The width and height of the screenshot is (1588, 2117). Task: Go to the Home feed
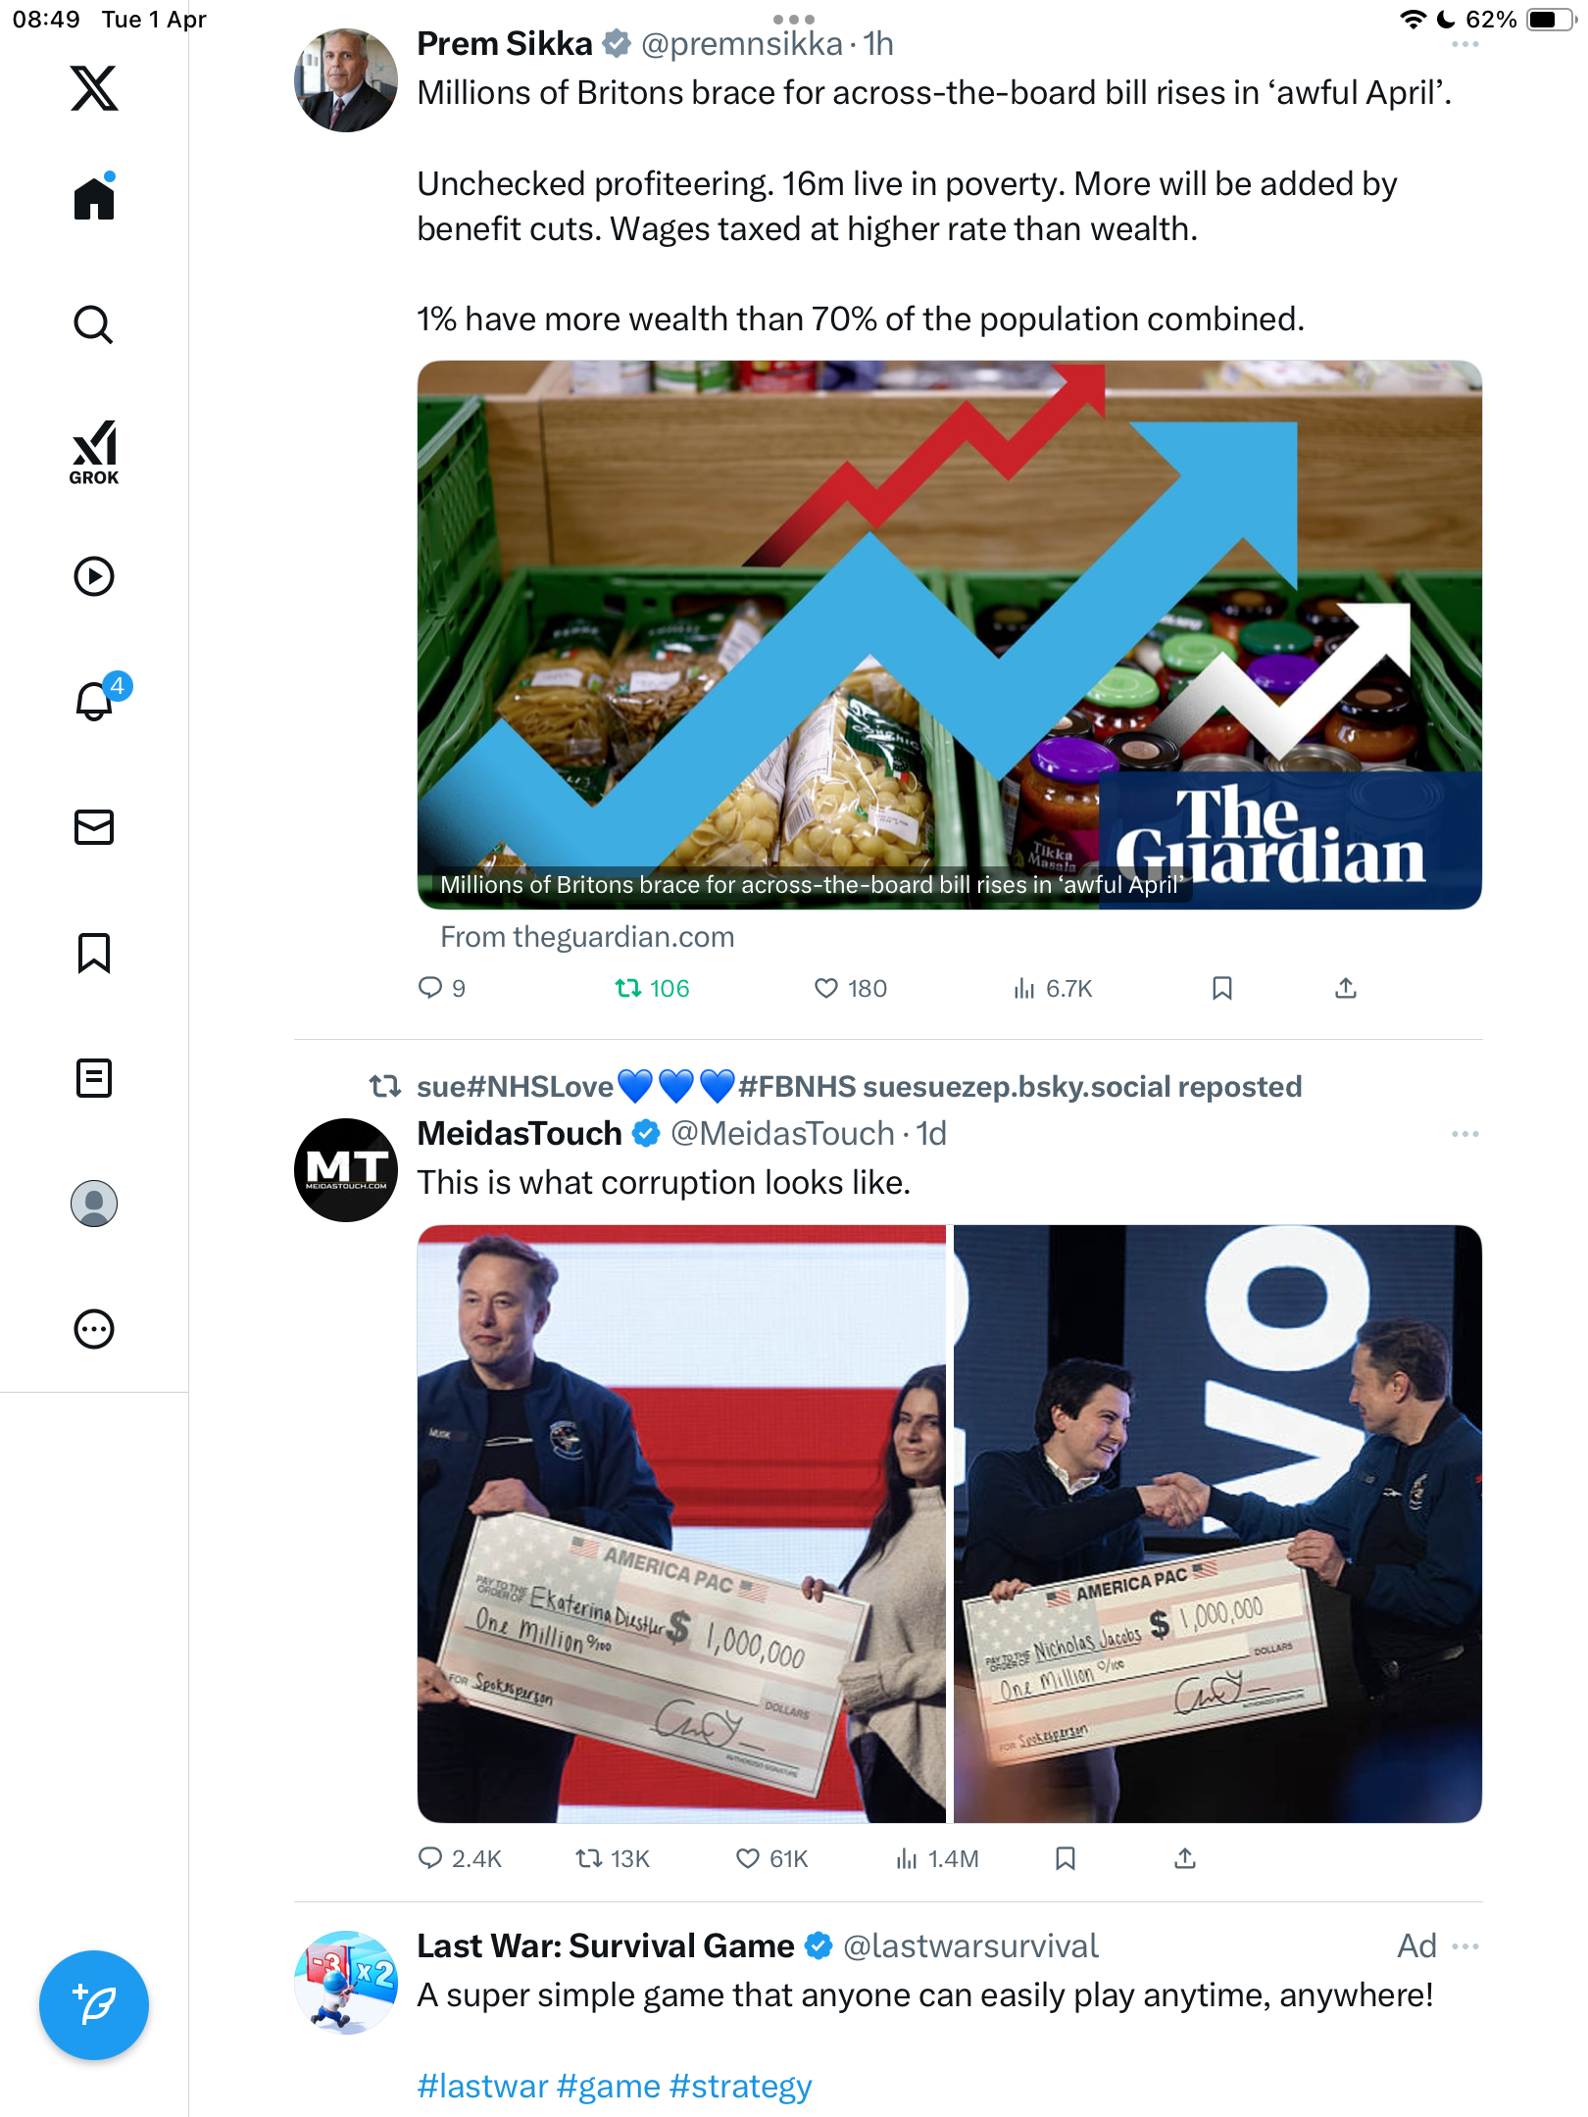94,197
